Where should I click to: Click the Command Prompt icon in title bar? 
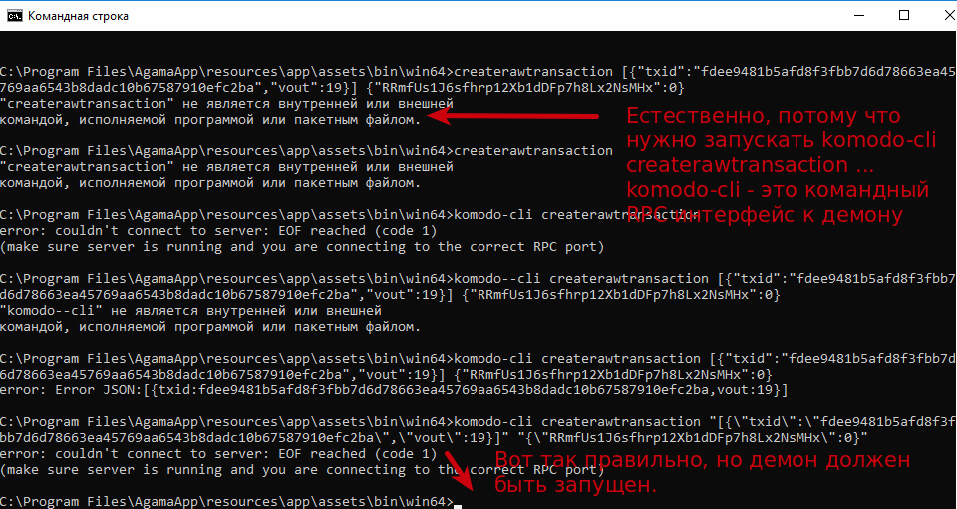click(x=15, y=16)
